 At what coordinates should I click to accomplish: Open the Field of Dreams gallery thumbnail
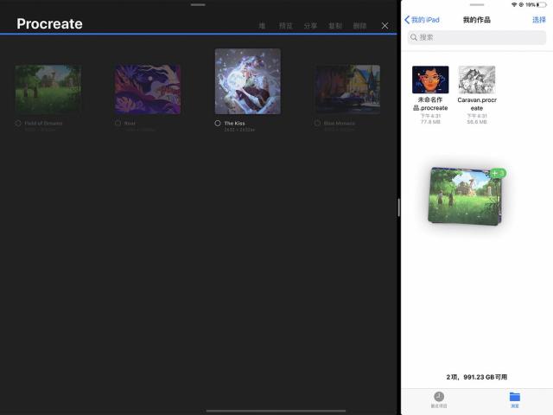[x=48, y=89]
